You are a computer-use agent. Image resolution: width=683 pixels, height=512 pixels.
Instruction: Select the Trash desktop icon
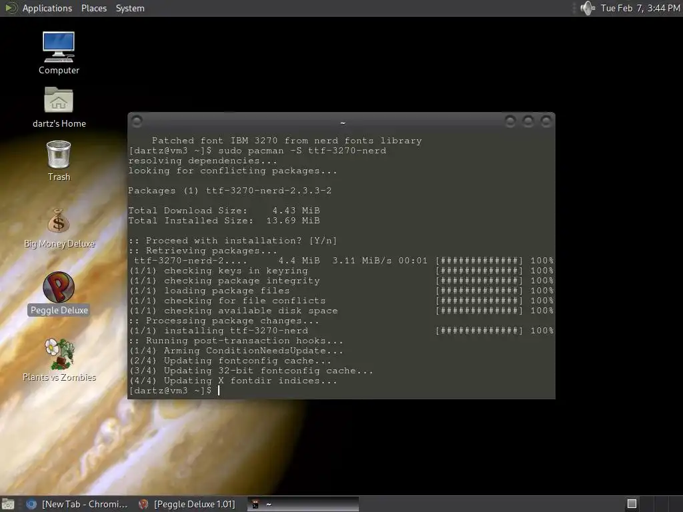point(59,161)
